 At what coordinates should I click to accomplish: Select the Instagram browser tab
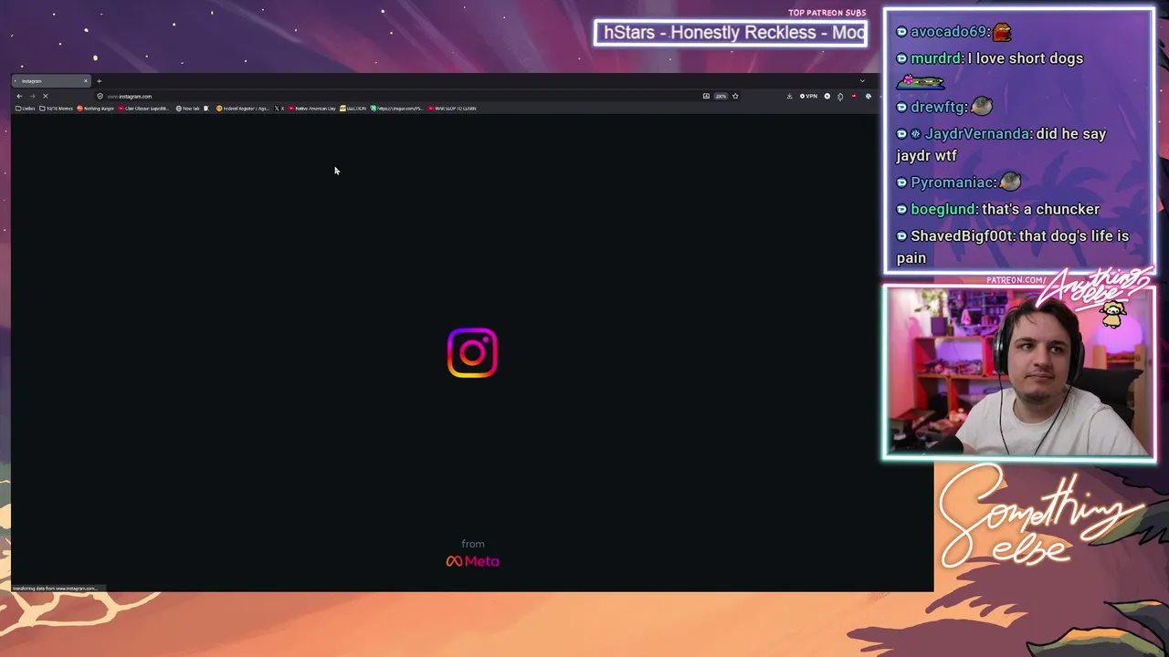click(51, 81)
